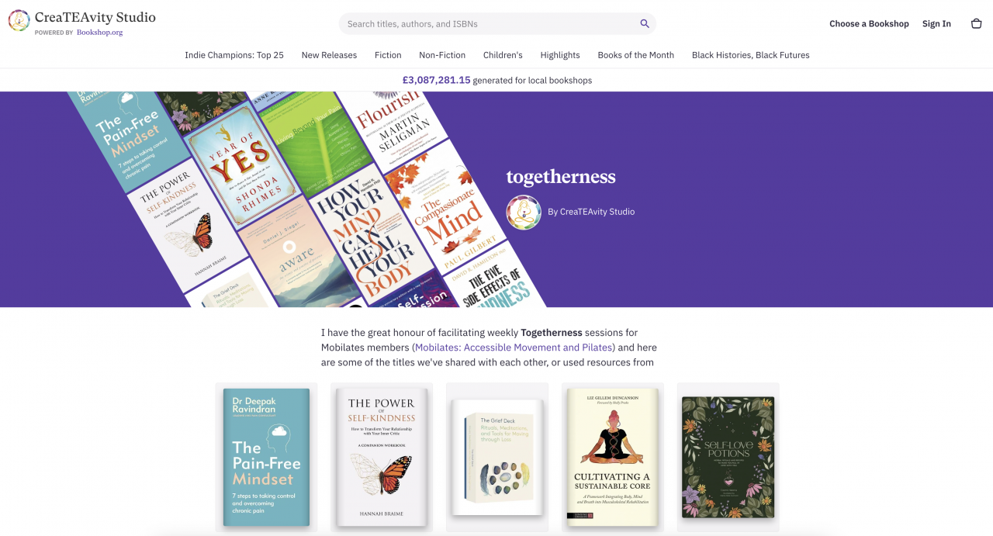Follow the Mobilates: Accessible Movement and Pilates link
This screenshot has width=993, height=536.
[514, 348]
